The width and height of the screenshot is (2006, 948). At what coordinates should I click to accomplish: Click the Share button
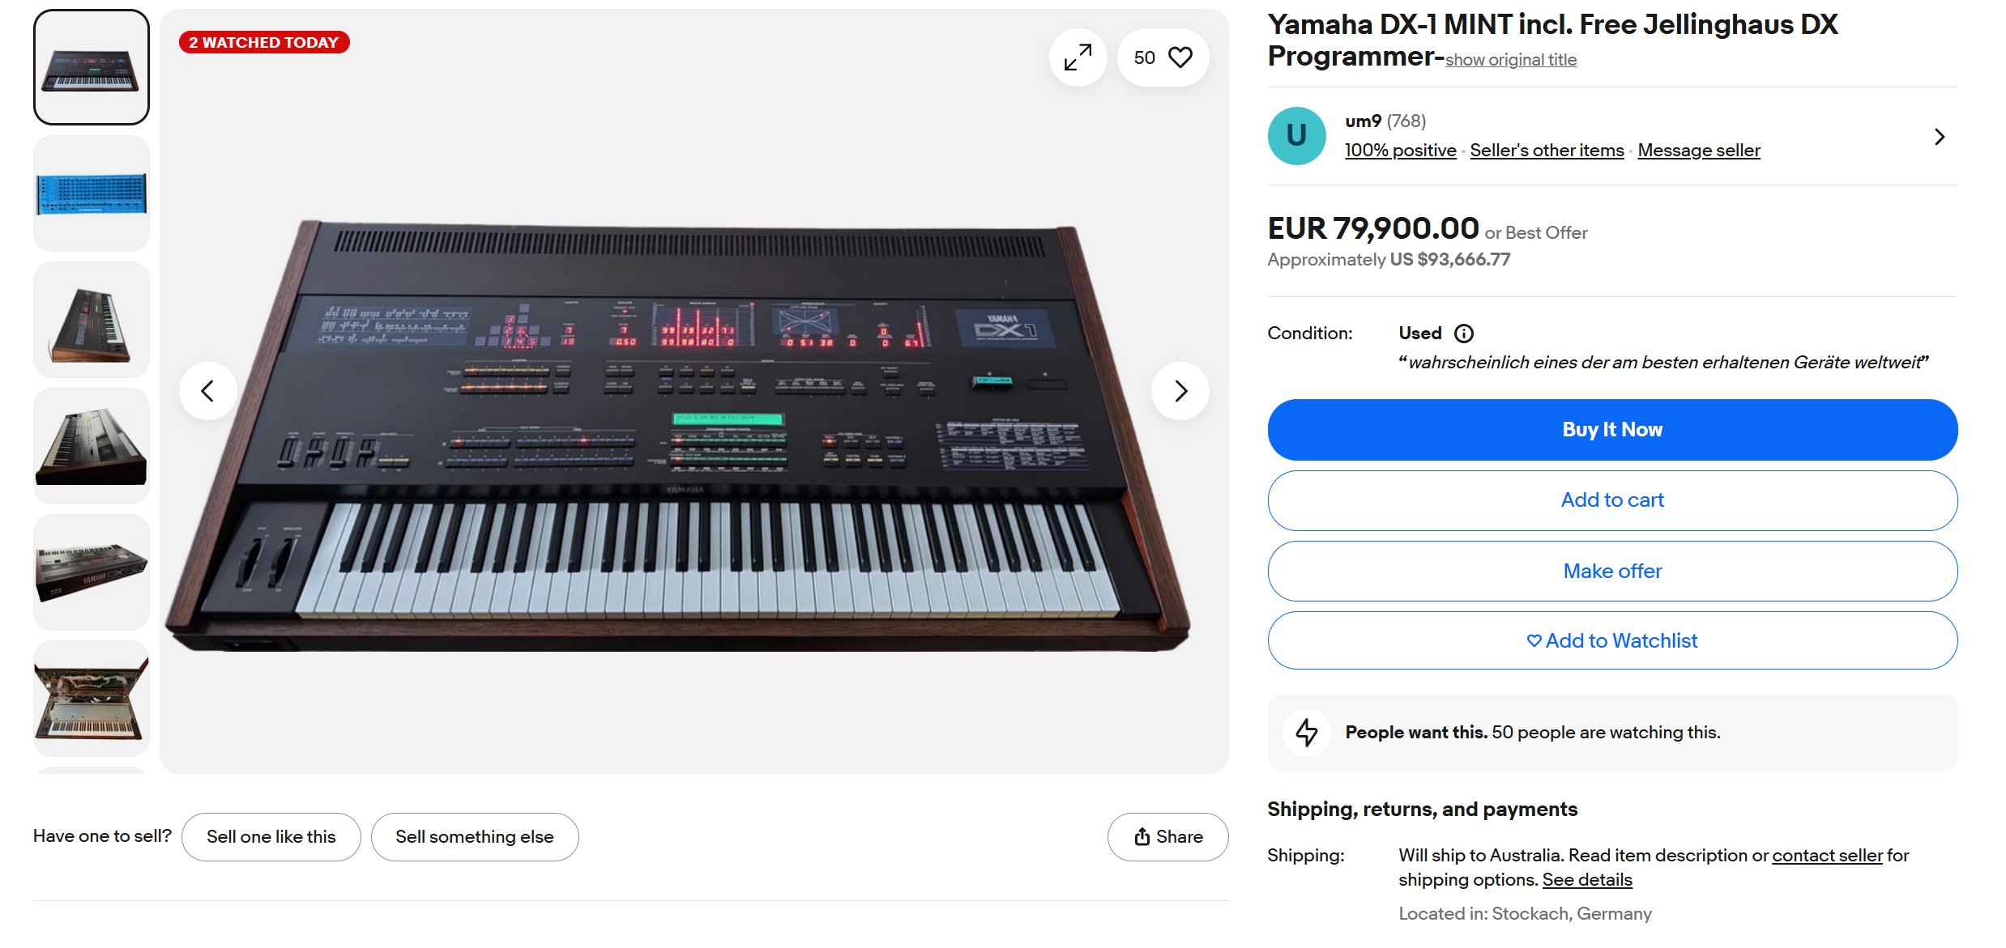click(1167, 837)
